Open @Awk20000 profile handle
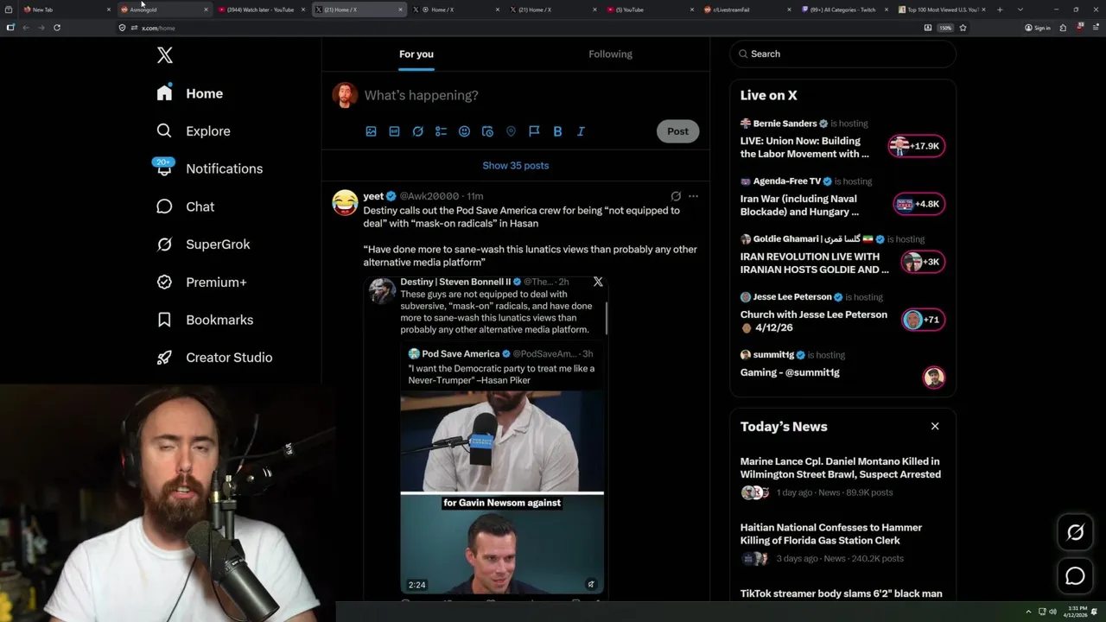 [x=429, y=196]
